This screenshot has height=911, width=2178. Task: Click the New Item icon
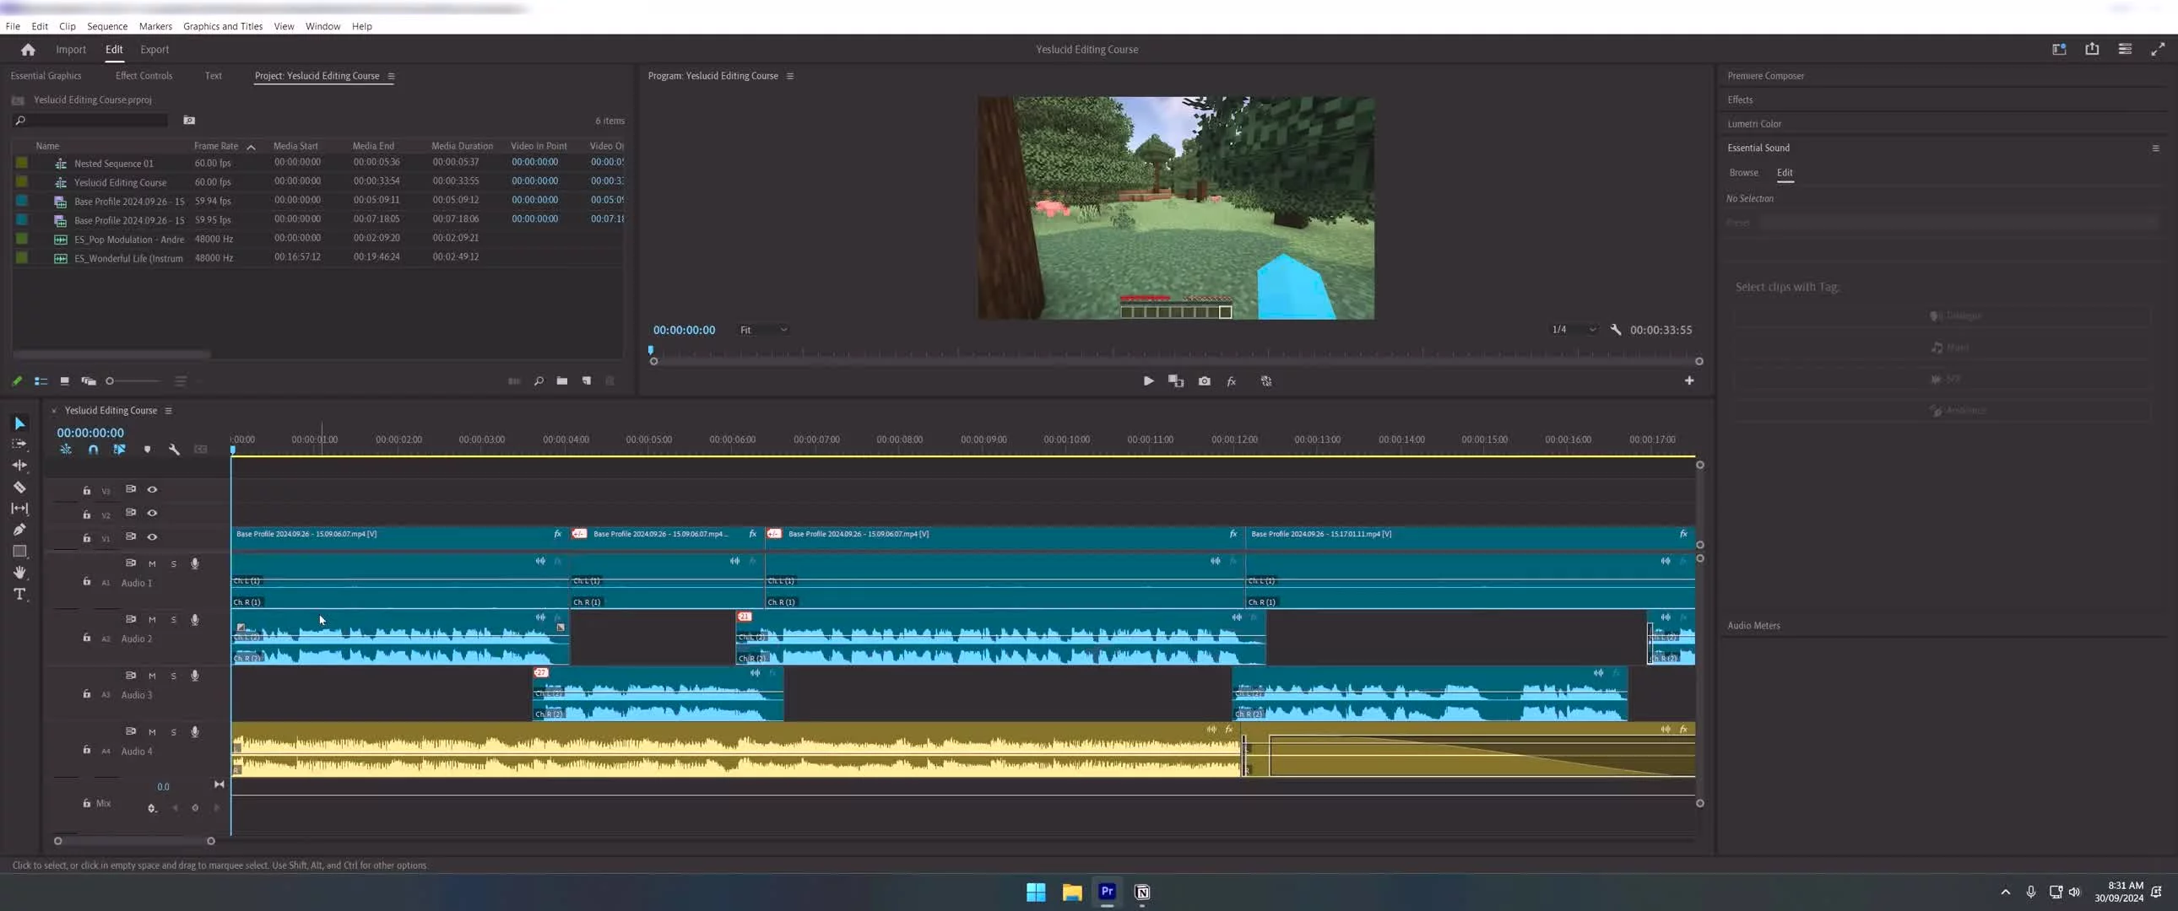point(587,381)
